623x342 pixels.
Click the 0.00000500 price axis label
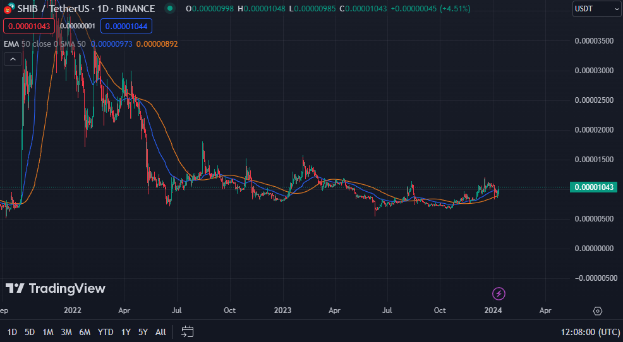594,218
